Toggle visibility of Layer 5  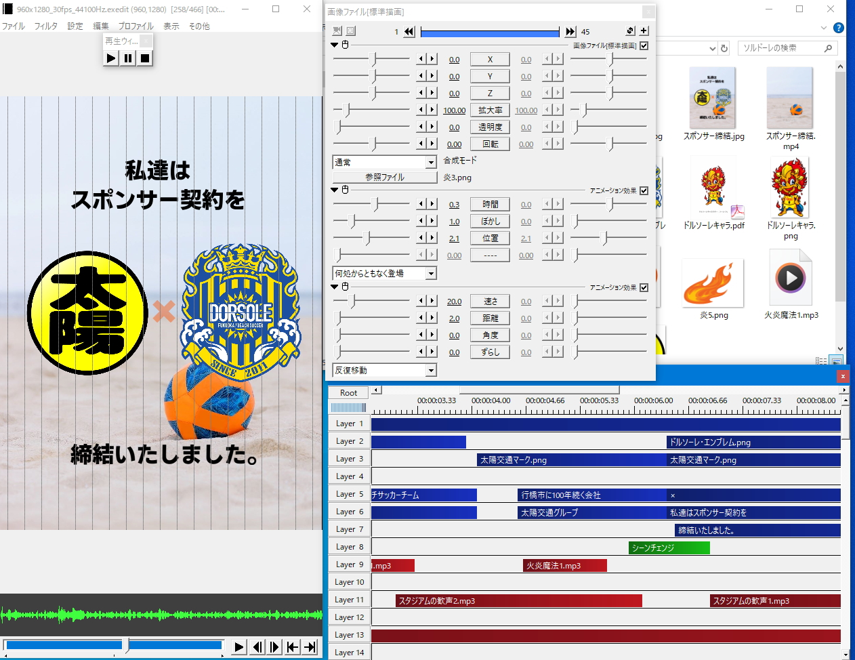349,494
